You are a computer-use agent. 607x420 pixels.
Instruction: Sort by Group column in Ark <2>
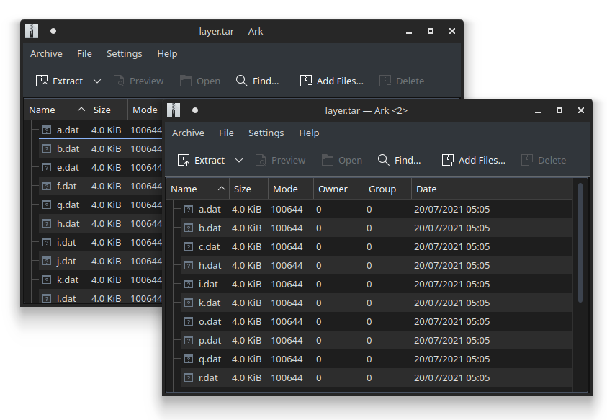click(x=387, y=189)
